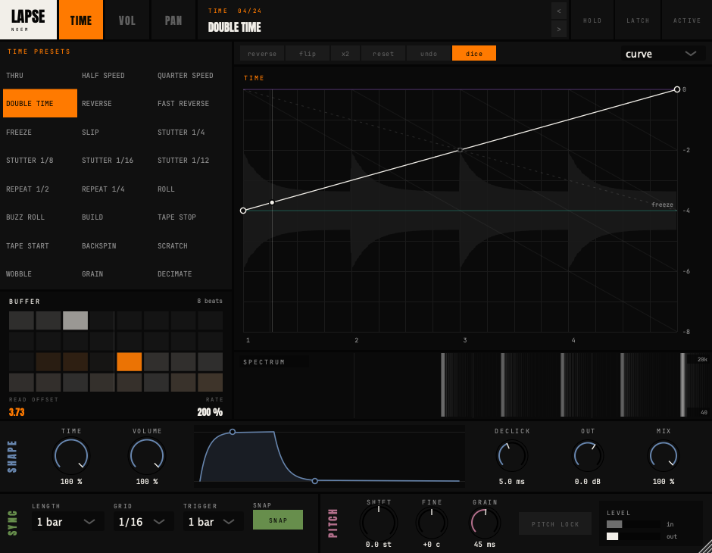
Task: Switch to the PAN tab
Action: tap(173, 20)
